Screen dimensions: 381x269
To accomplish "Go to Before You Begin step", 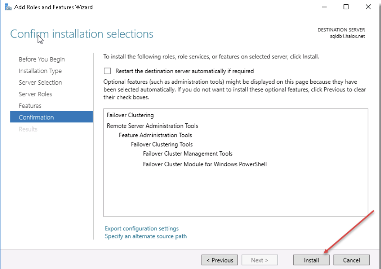I will (42, 59).
